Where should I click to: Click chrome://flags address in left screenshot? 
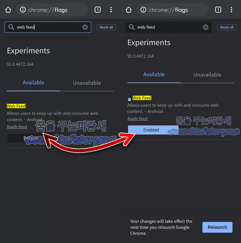click(47, 10)
